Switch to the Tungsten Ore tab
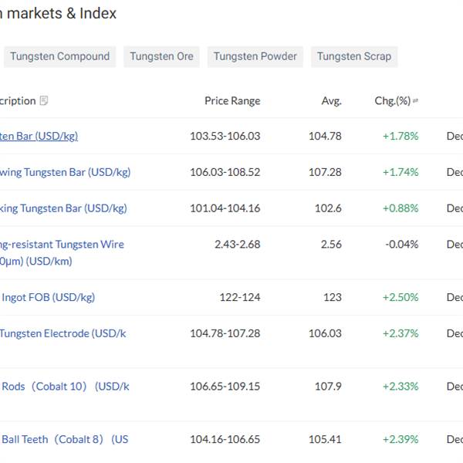 161,56
